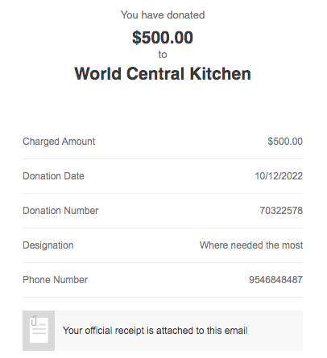Select the Donation Number label

(x=60, y=211)
